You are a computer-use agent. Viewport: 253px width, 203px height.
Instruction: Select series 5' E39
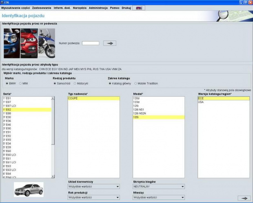[27, 147]
